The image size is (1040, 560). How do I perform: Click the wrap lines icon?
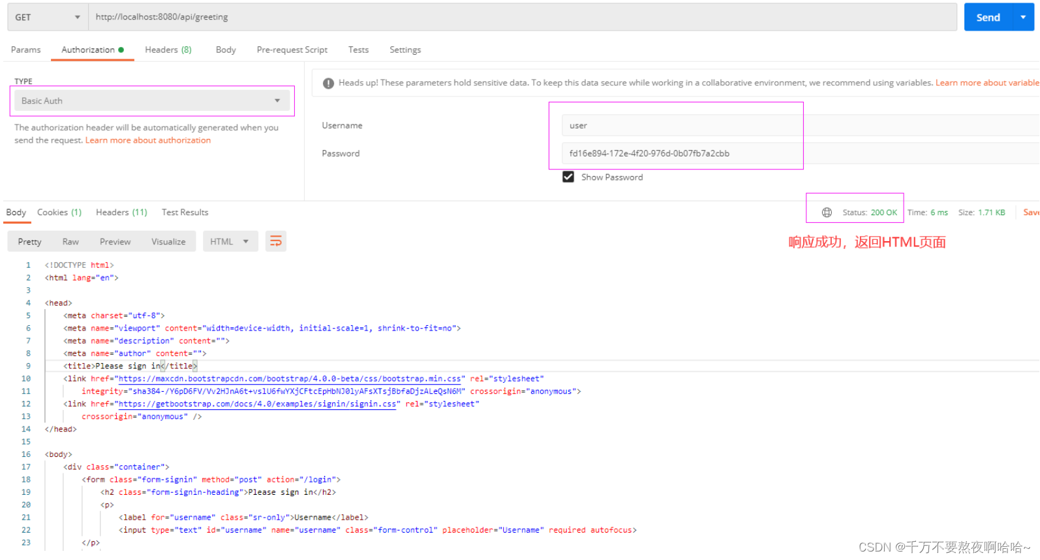tap(276, 241)
